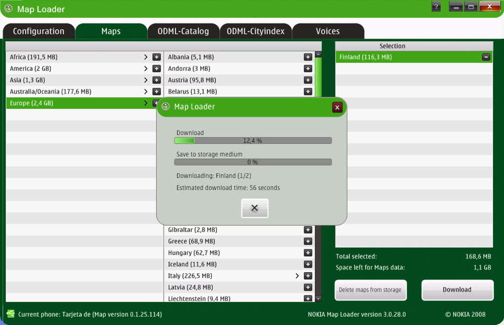The image size is (504, 325).
Task: Add Latvia map with plus icon
Action: 308,287
